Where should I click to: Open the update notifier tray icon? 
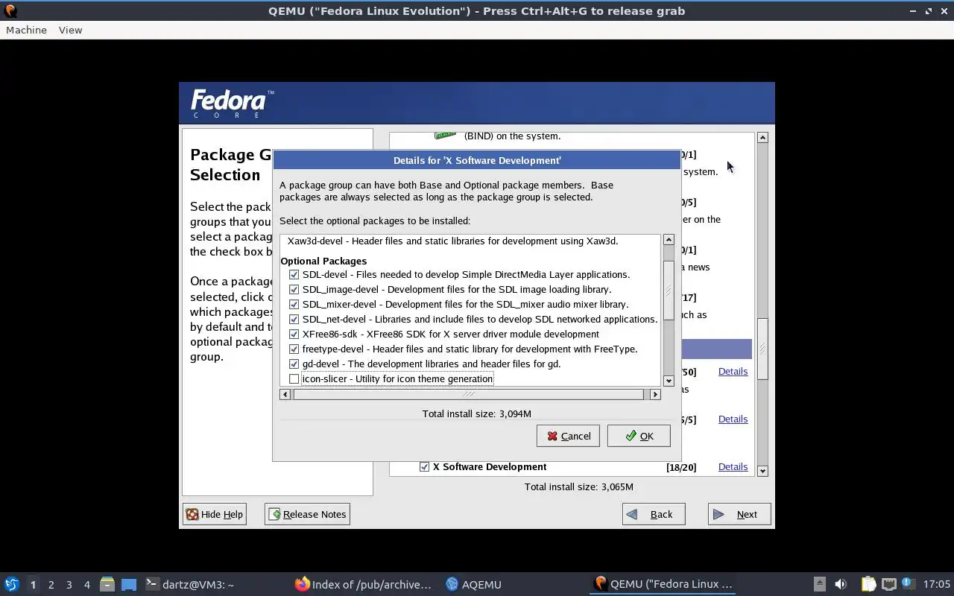[x=907, y=584]
